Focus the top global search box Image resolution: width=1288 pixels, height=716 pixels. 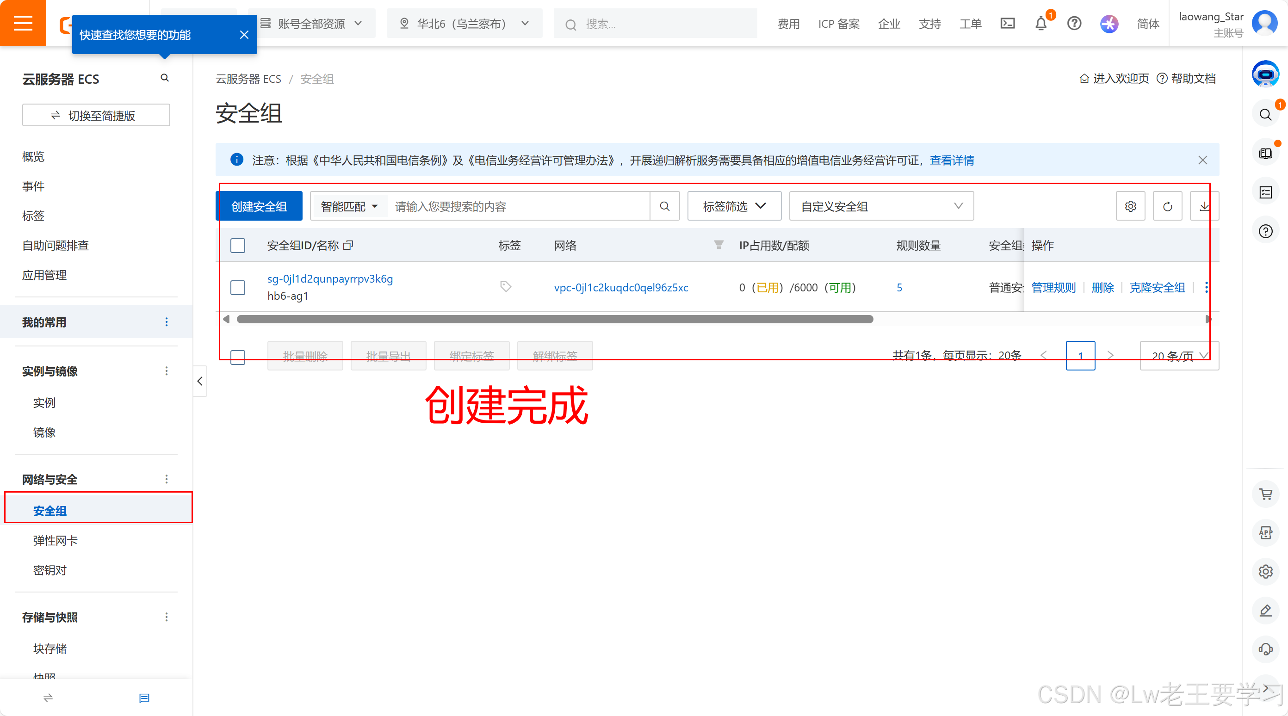pos(655,24)
